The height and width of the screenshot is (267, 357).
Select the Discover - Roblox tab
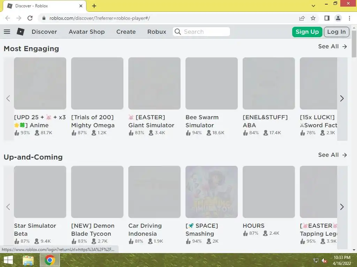(x=44, y=6)
